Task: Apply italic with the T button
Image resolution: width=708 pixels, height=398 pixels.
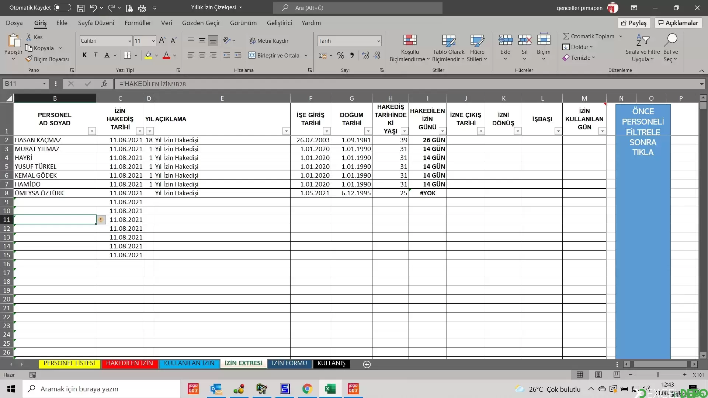Action: [96, 55]
